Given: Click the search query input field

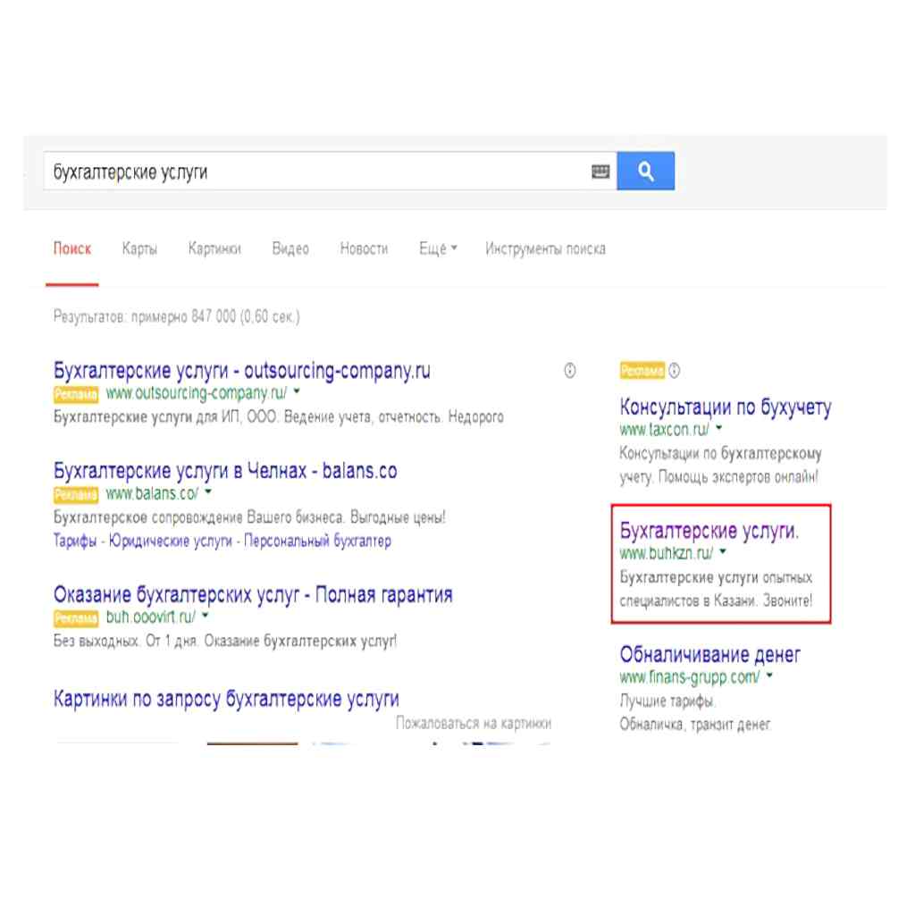Looking at the screenshot, I should [x=313, y=172].
